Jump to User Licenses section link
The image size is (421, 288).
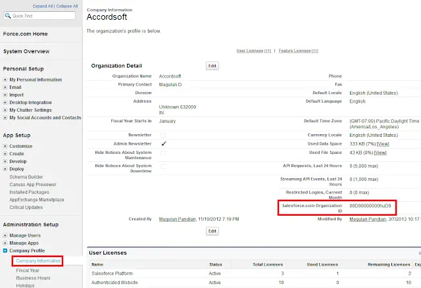point(254,51)
